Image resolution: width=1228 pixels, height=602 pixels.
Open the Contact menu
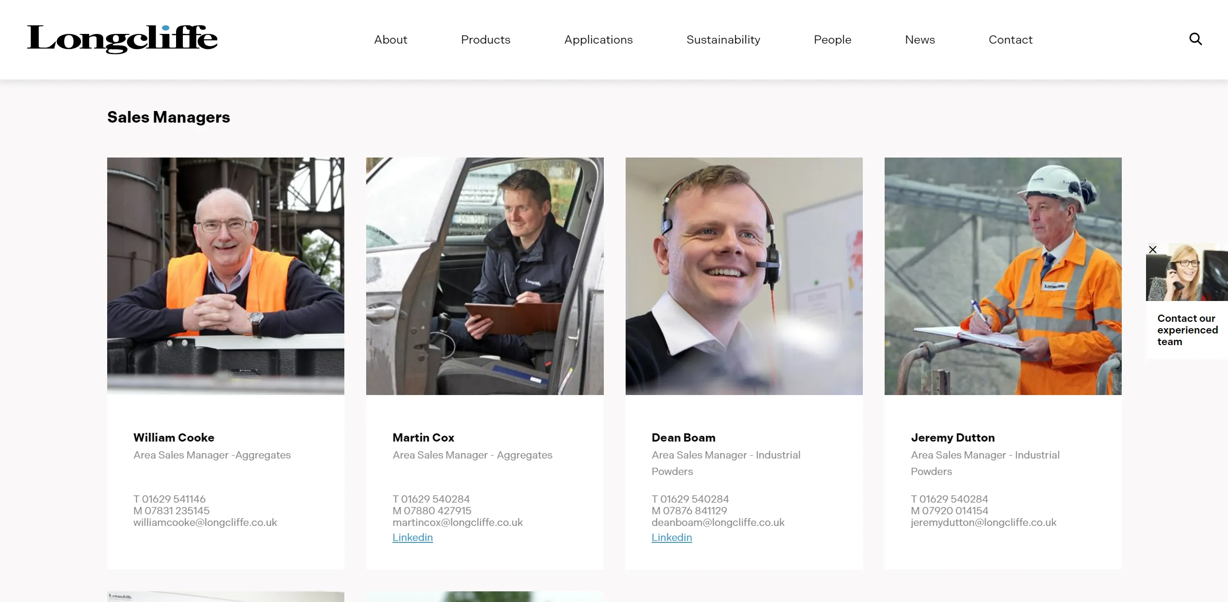coord(1010,39)
